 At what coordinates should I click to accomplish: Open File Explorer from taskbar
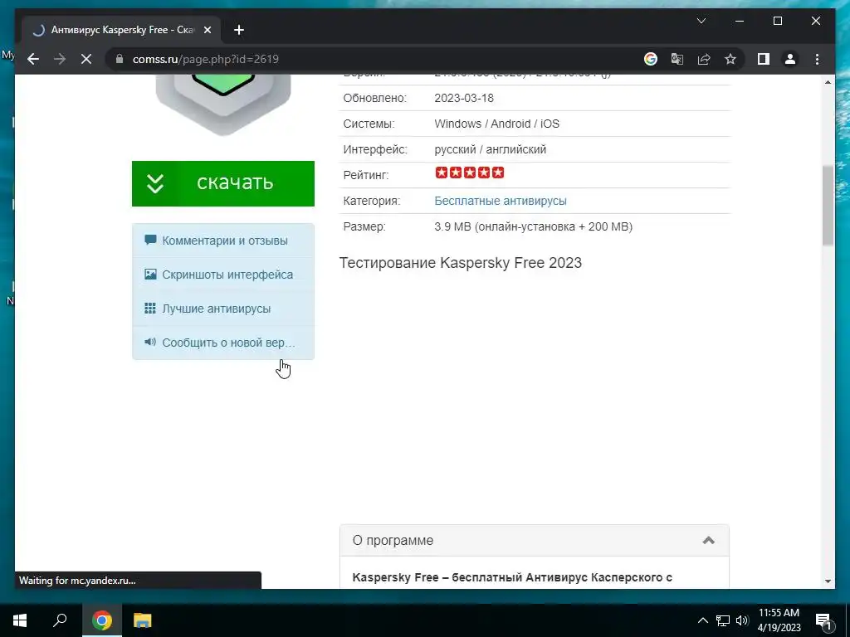click(142, 620)
